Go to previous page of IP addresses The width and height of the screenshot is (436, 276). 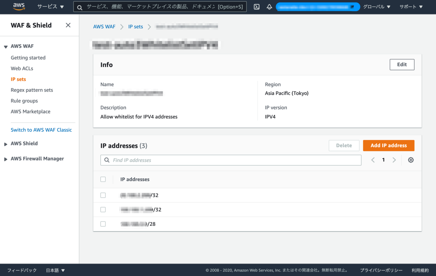coord(373,160)
